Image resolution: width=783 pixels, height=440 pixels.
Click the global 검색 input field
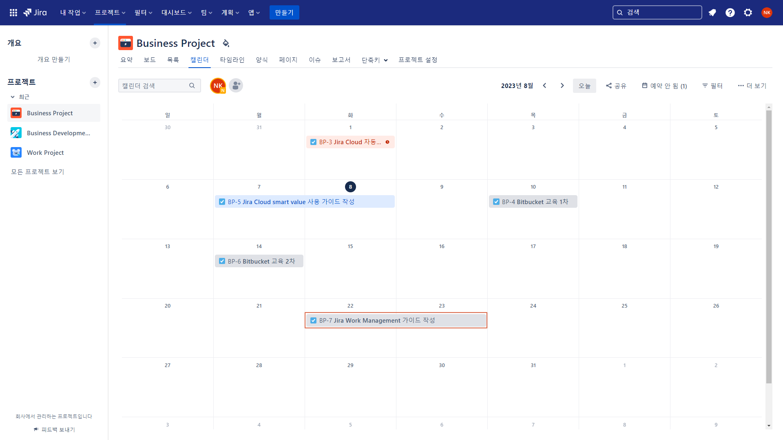point(657,13)
